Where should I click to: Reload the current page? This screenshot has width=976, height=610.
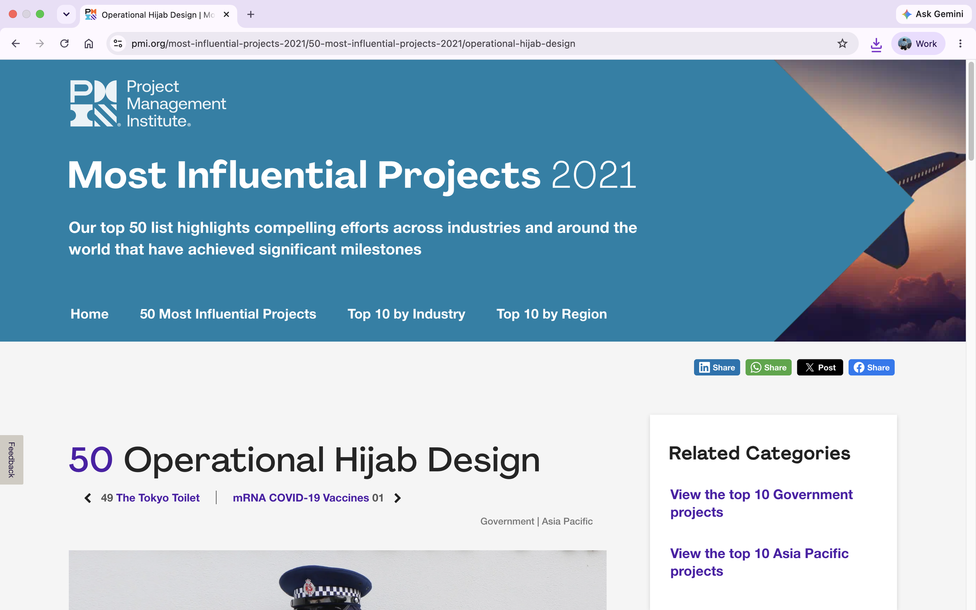pyautogui.click(x=64, y=44)
